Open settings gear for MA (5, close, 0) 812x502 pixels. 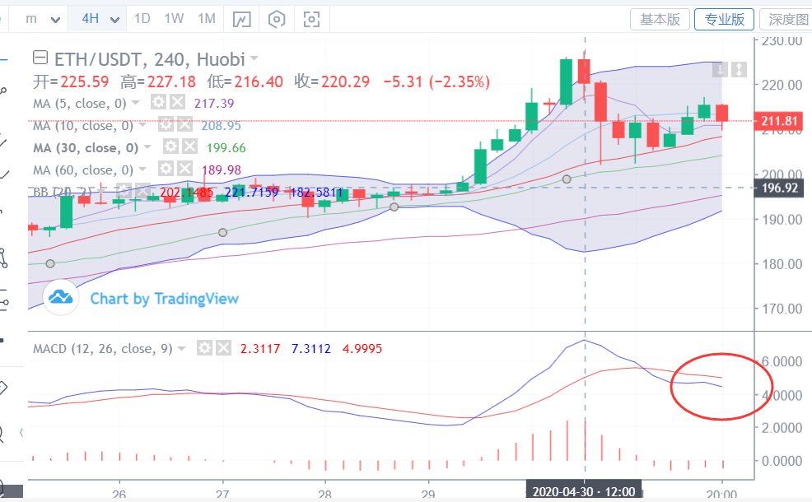click(x=158, y=103)
